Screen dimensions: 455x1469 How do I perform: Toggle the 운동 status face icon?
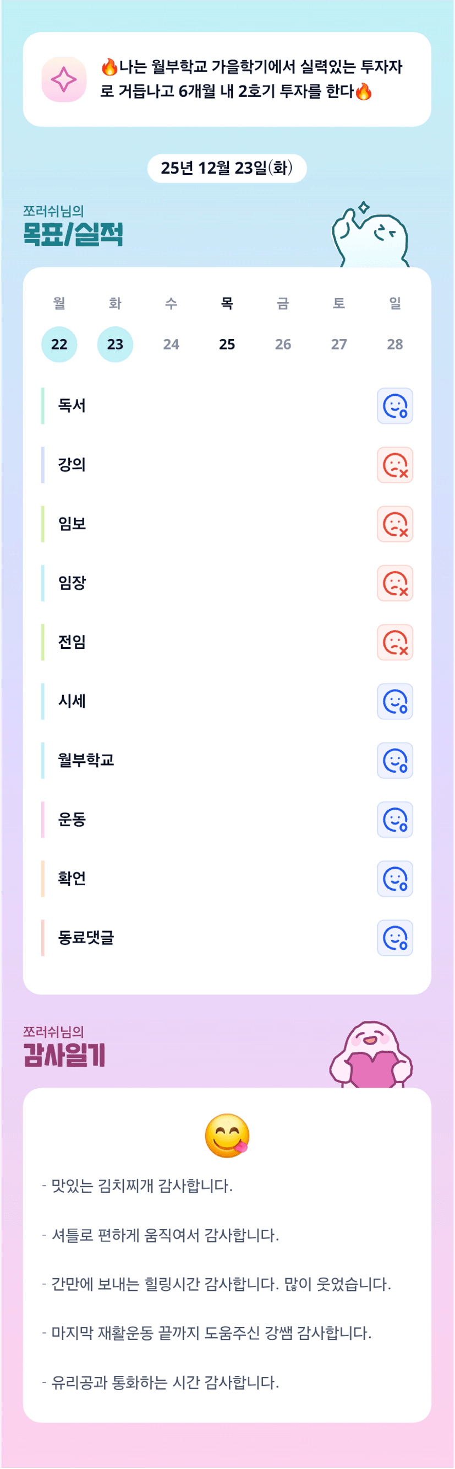point(394,820)
